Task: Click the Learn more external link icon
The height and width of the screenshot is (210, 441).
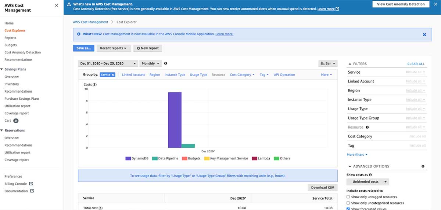Action: pos(337,9)
